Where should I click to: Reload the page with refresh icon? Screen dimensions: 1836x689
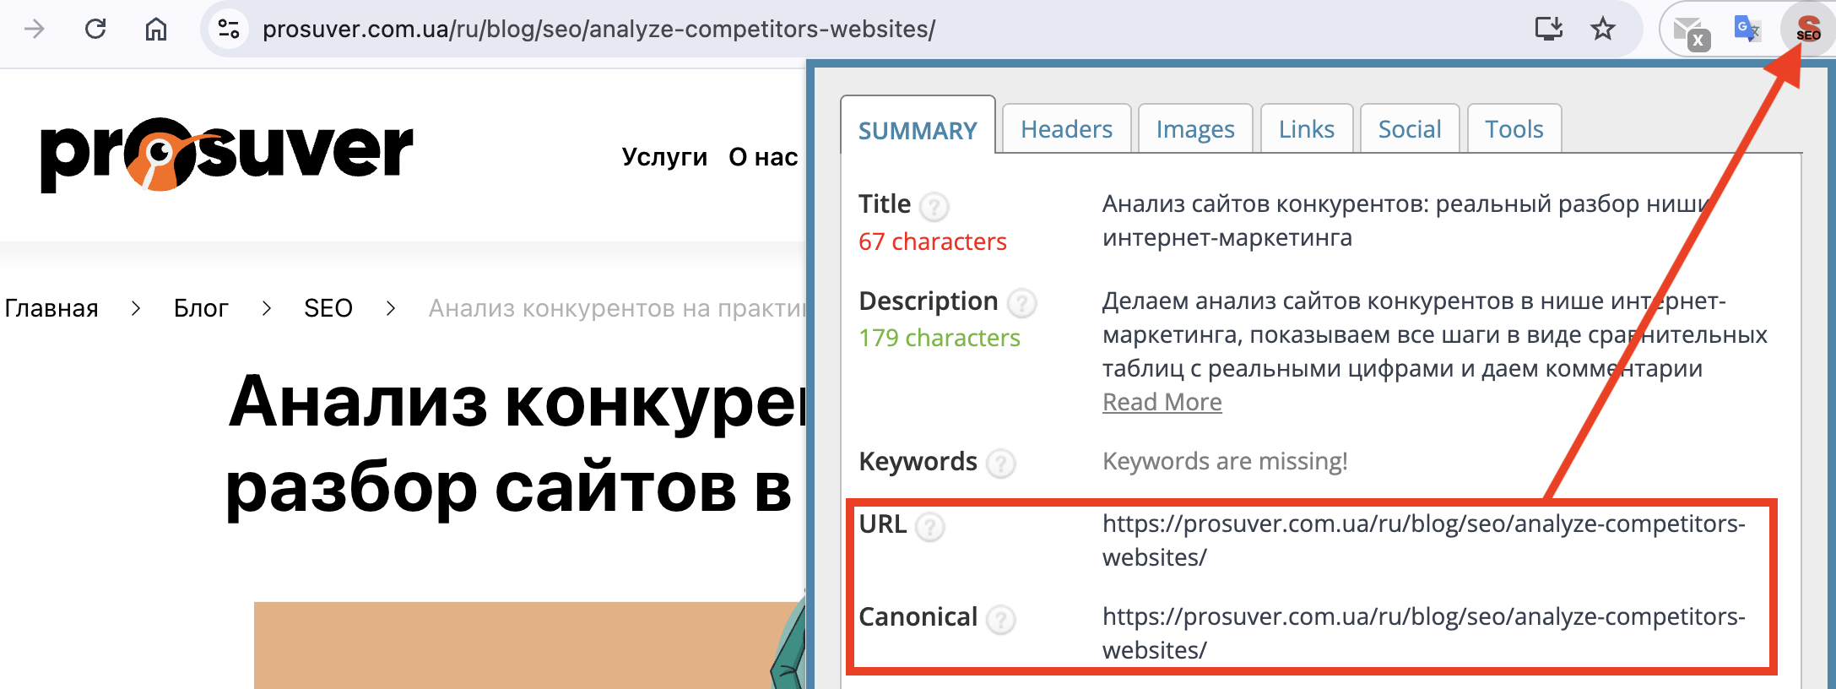[95, 30]
